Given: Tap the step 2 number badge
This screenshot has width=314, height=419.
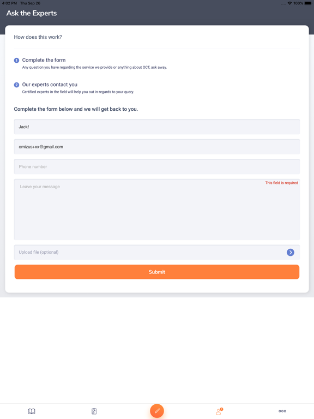Looking at the screenshot, I should coord(16,85).
